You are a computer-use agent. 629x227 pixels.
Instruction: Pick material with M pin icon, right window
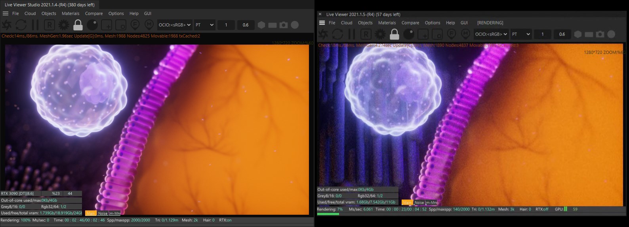point(465,34)
